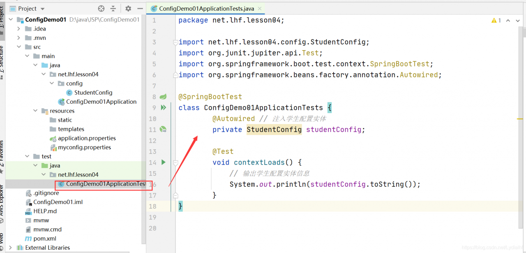Run contextLoads test via gutter icon
This screenshot has width=526, height=253.
[x=163, y=162]
